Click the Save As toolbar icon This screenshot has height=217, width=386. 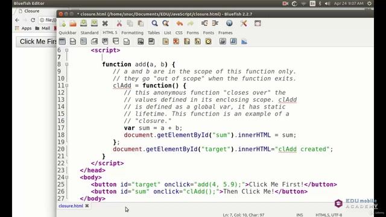(94, 24)
